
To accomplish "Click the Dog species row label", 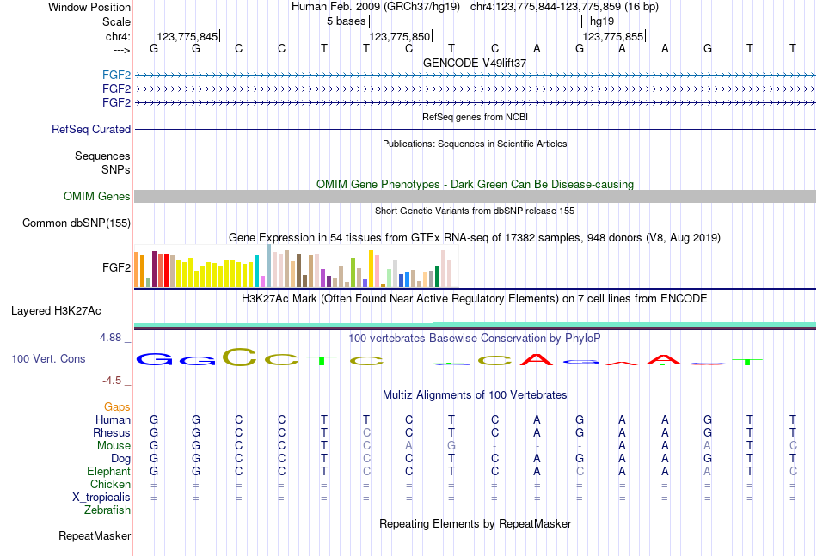I will point(121,459).
